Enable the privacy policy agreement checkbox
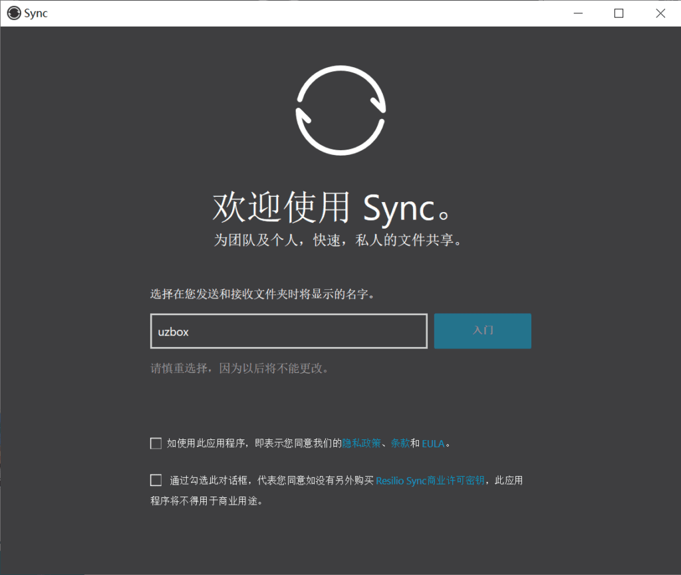This screenshot has height=575, width=681. point(156,443)
